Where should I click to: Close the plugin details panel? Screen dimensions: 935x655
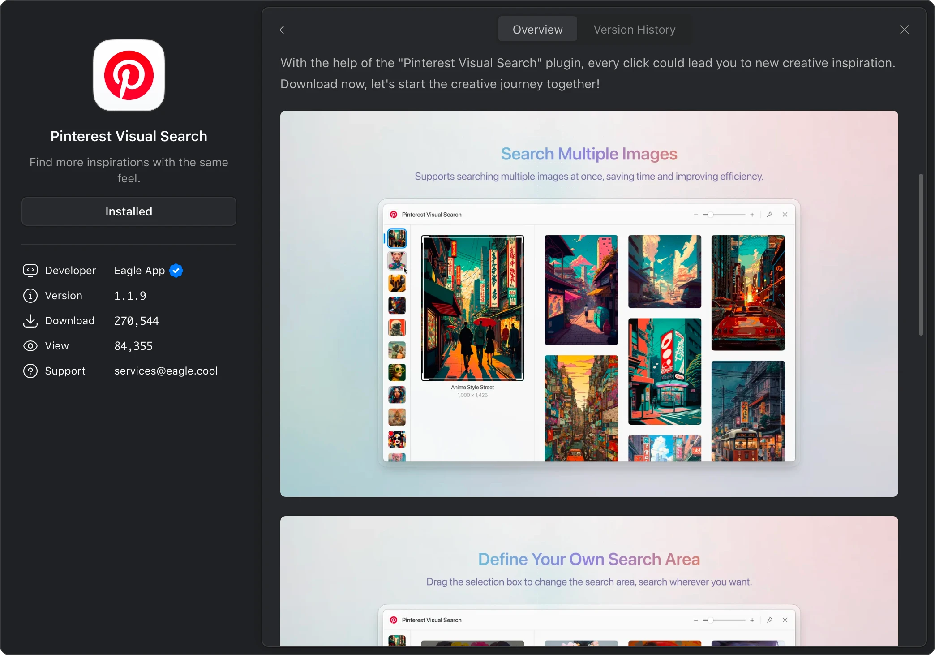point(904,30)
